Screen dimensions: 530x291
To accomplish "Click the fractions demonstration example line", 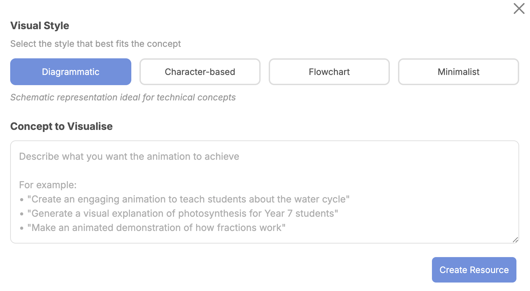I will [156, 228].
